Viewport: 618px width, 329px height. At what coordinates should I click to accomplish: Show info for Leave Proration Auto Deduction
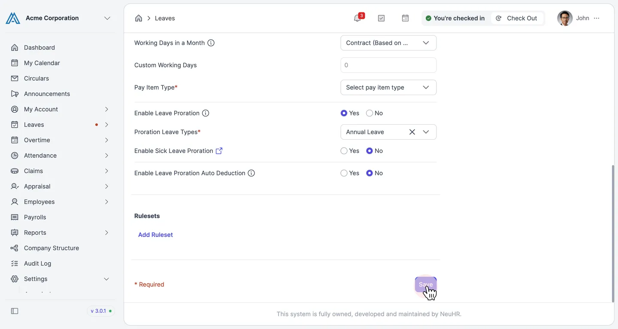(x=251, y=173)
